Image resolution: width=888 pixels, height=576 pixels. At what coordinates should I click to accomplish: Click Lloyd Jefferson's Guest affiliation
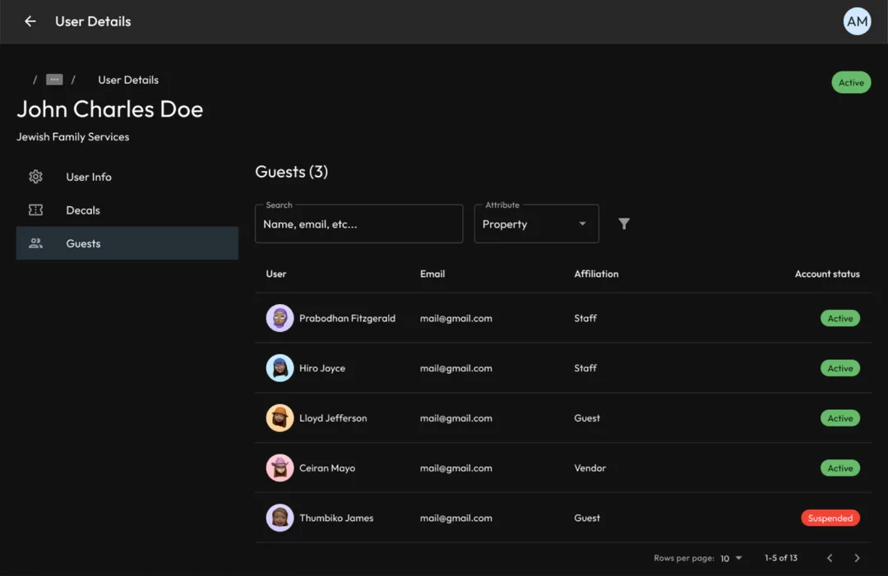[587, 418]
